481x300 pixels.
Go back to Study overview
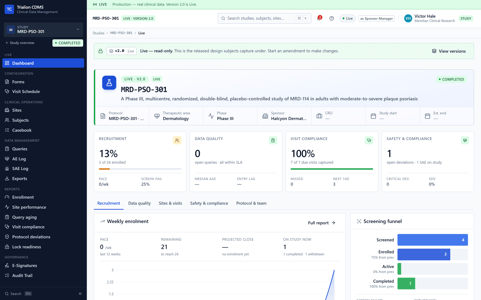pyautogui.click(x=20, y=43)
